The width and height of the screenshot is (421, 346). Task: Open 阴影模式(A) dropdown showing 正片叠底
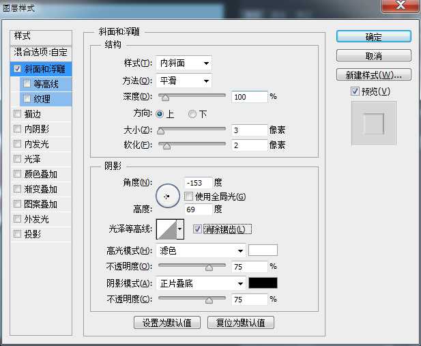coord(201,283)
